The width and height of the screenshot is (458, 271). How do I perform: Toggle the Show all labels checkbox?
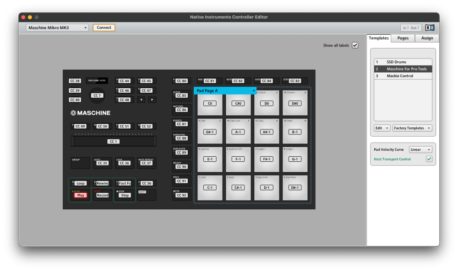click(x=355, y=45)
